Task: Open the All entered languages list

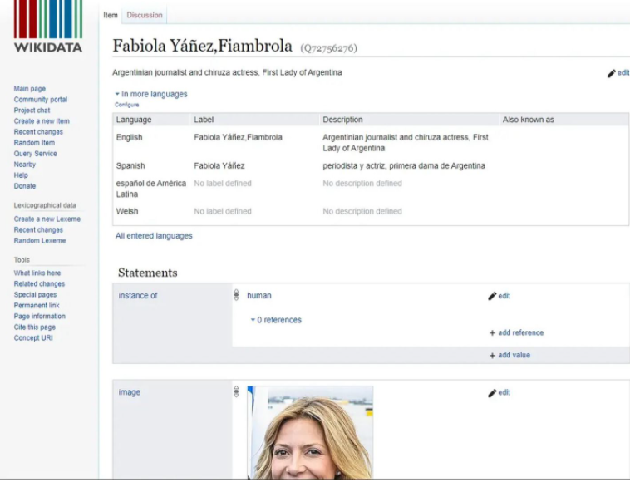Action: click(x=154, y=236)
